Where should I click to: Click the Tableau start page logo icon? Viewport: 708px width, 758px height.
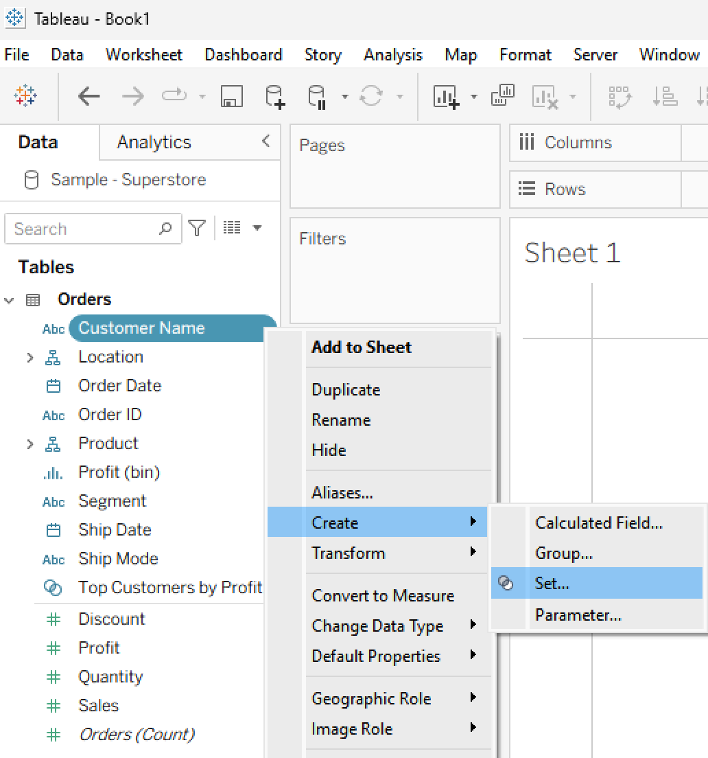(25, 95)
